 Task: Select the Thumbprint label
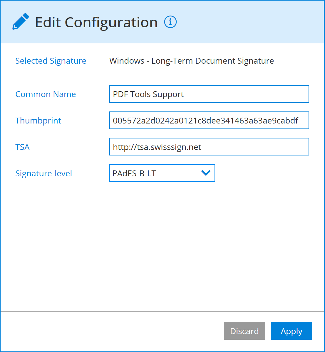pos(38,121)
